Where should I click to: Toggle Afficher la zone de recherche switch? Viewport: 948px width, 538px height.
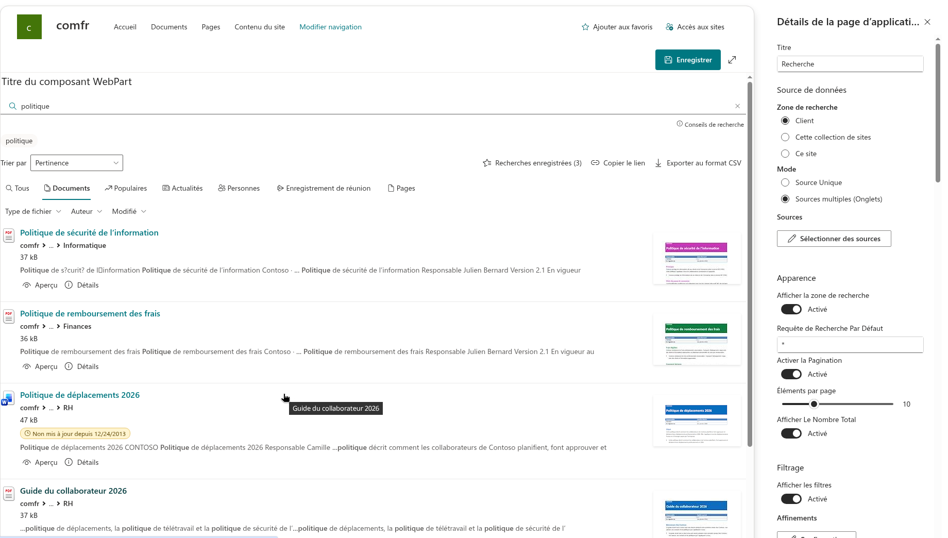tap(791, 309)
